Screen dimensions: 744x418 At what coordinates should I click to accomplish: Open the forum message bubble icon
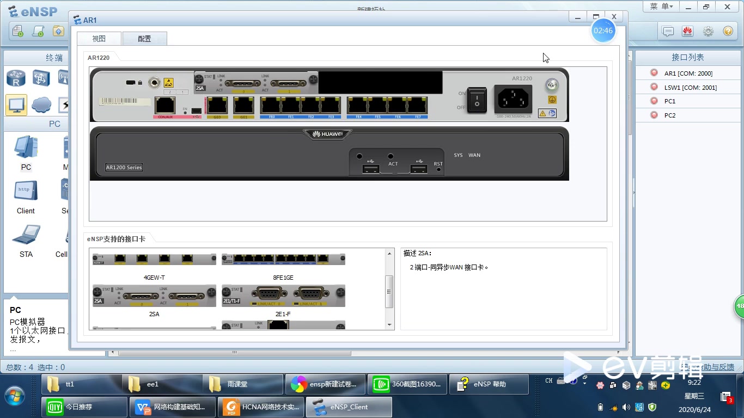point(668,32)
